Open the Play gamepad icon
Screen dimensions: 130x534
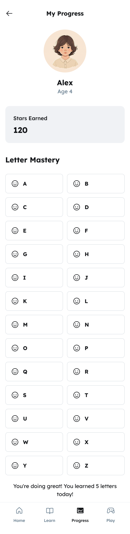point(111,511)
